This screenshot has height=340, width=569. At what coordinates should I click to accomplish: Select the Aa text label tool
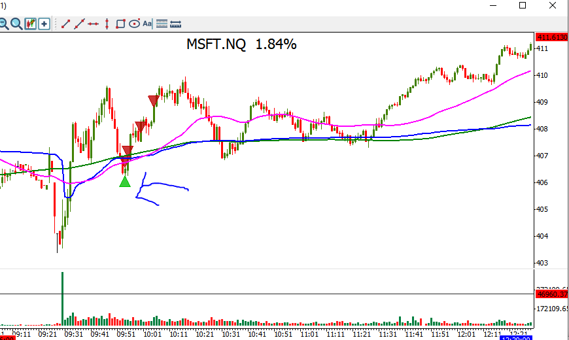click(x=147, y=24)
